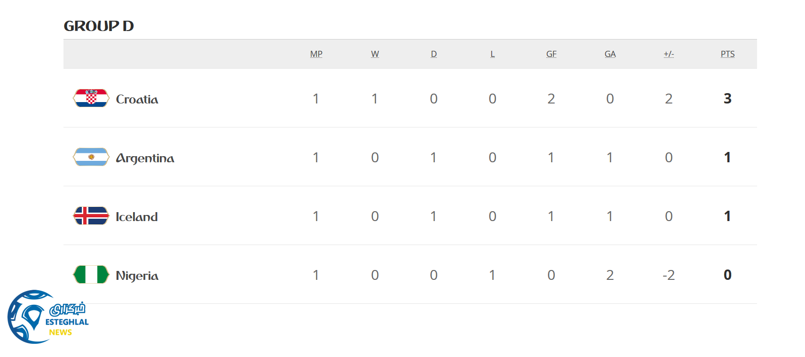Click the GF column header
The height and width of the screenshot is (357, 805).
pyautogui.click(x=551, y=54)
